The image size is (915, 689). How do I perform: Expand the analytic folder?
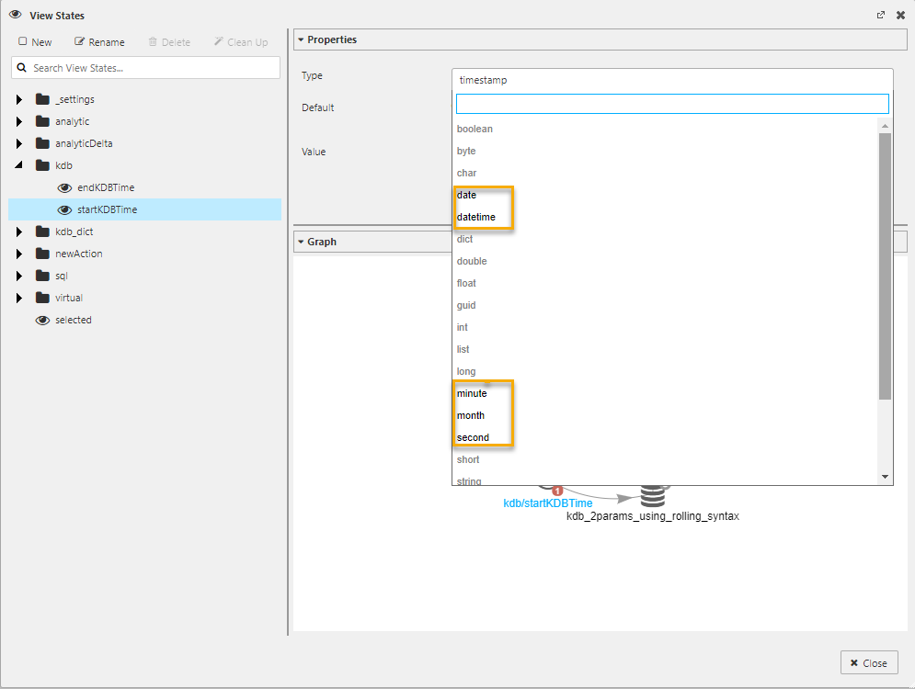(x=18, y=120)
